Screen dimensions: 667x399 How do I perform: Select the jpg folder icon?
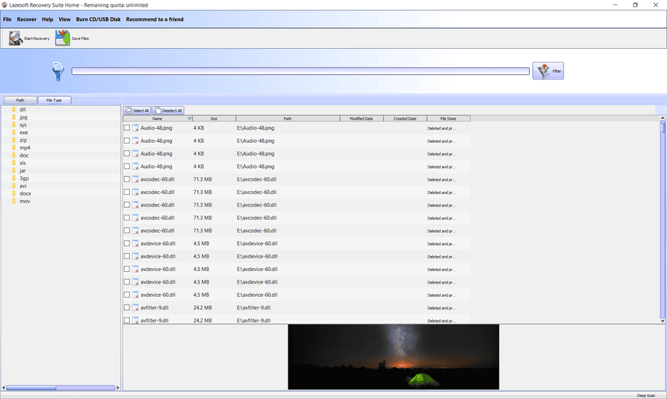(x=13, y=117)
